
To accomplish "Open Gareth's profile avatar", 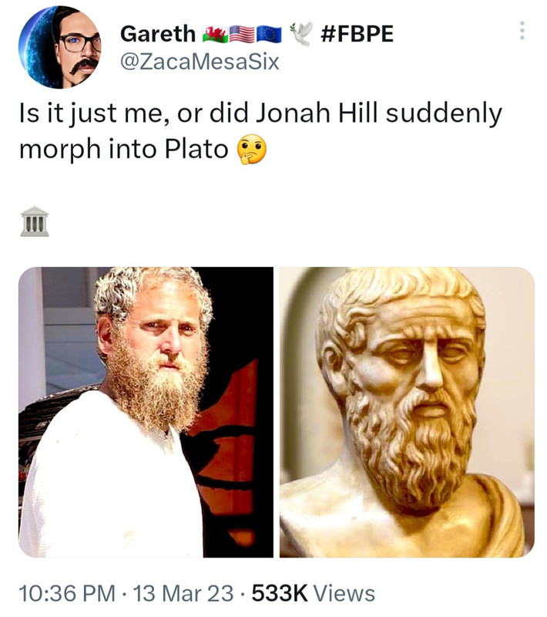I will pyautogui.click(x=60, y=47).
